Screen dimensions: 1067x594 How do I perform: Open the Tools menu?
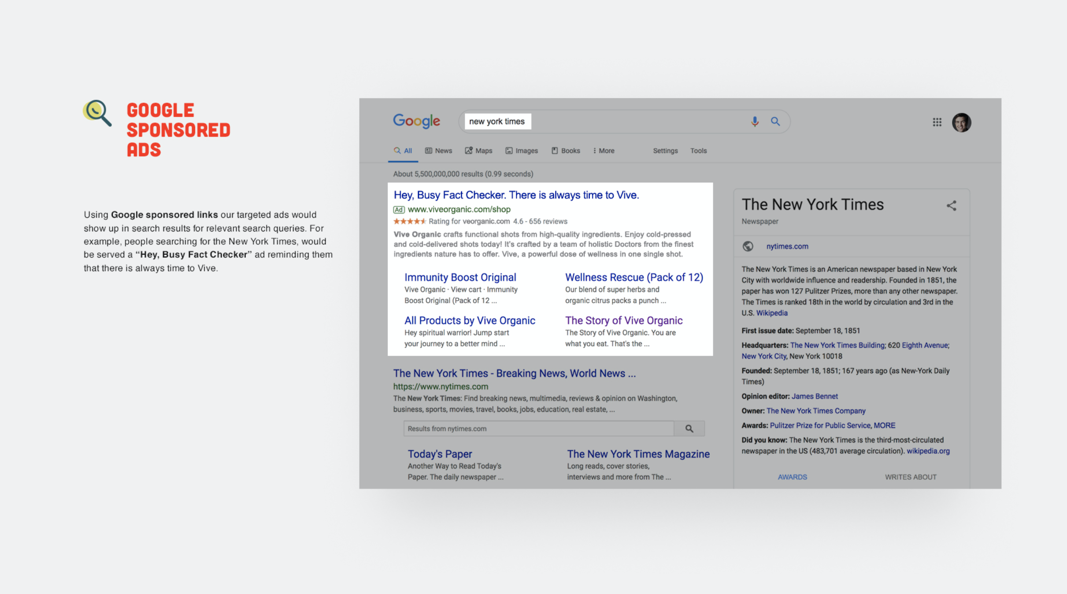698,151
